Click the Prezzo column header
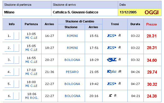 coord(151,24)
